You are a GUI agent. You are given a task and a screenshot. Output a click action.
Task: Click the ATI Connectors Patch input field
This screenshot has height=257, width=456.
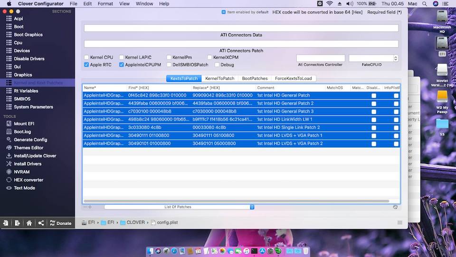pos(241,44)
